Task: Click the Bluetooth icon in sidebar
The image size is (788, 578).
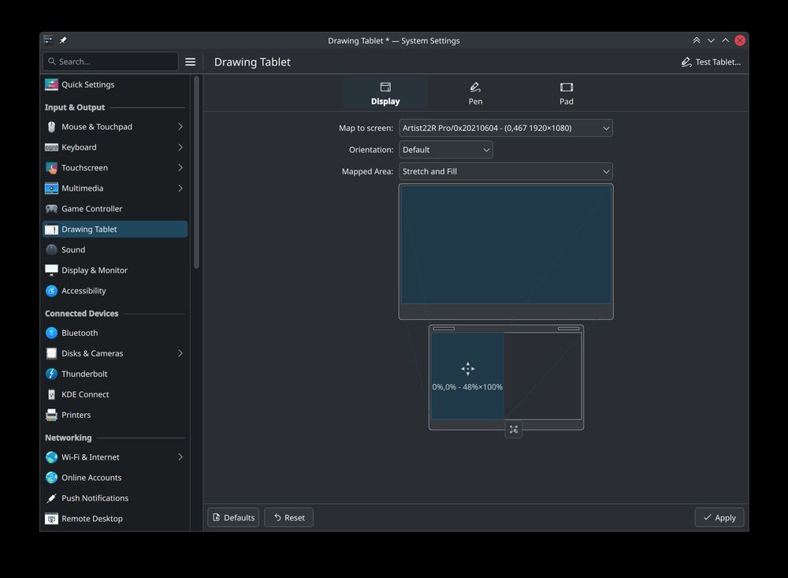Action: coord(51,333)
